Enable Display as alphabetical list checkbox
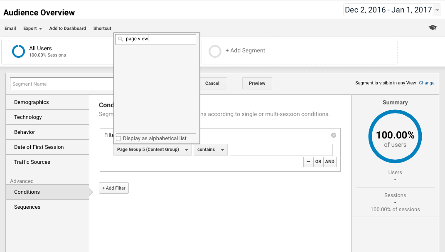 pos(118,138)
